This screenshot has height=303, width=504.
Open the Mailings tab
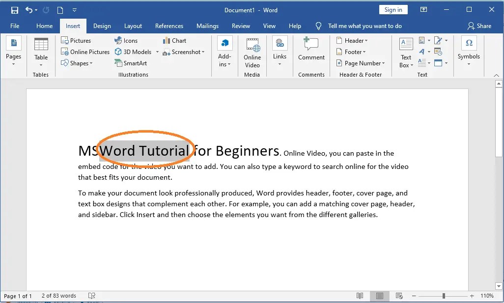tap(207, 26)
